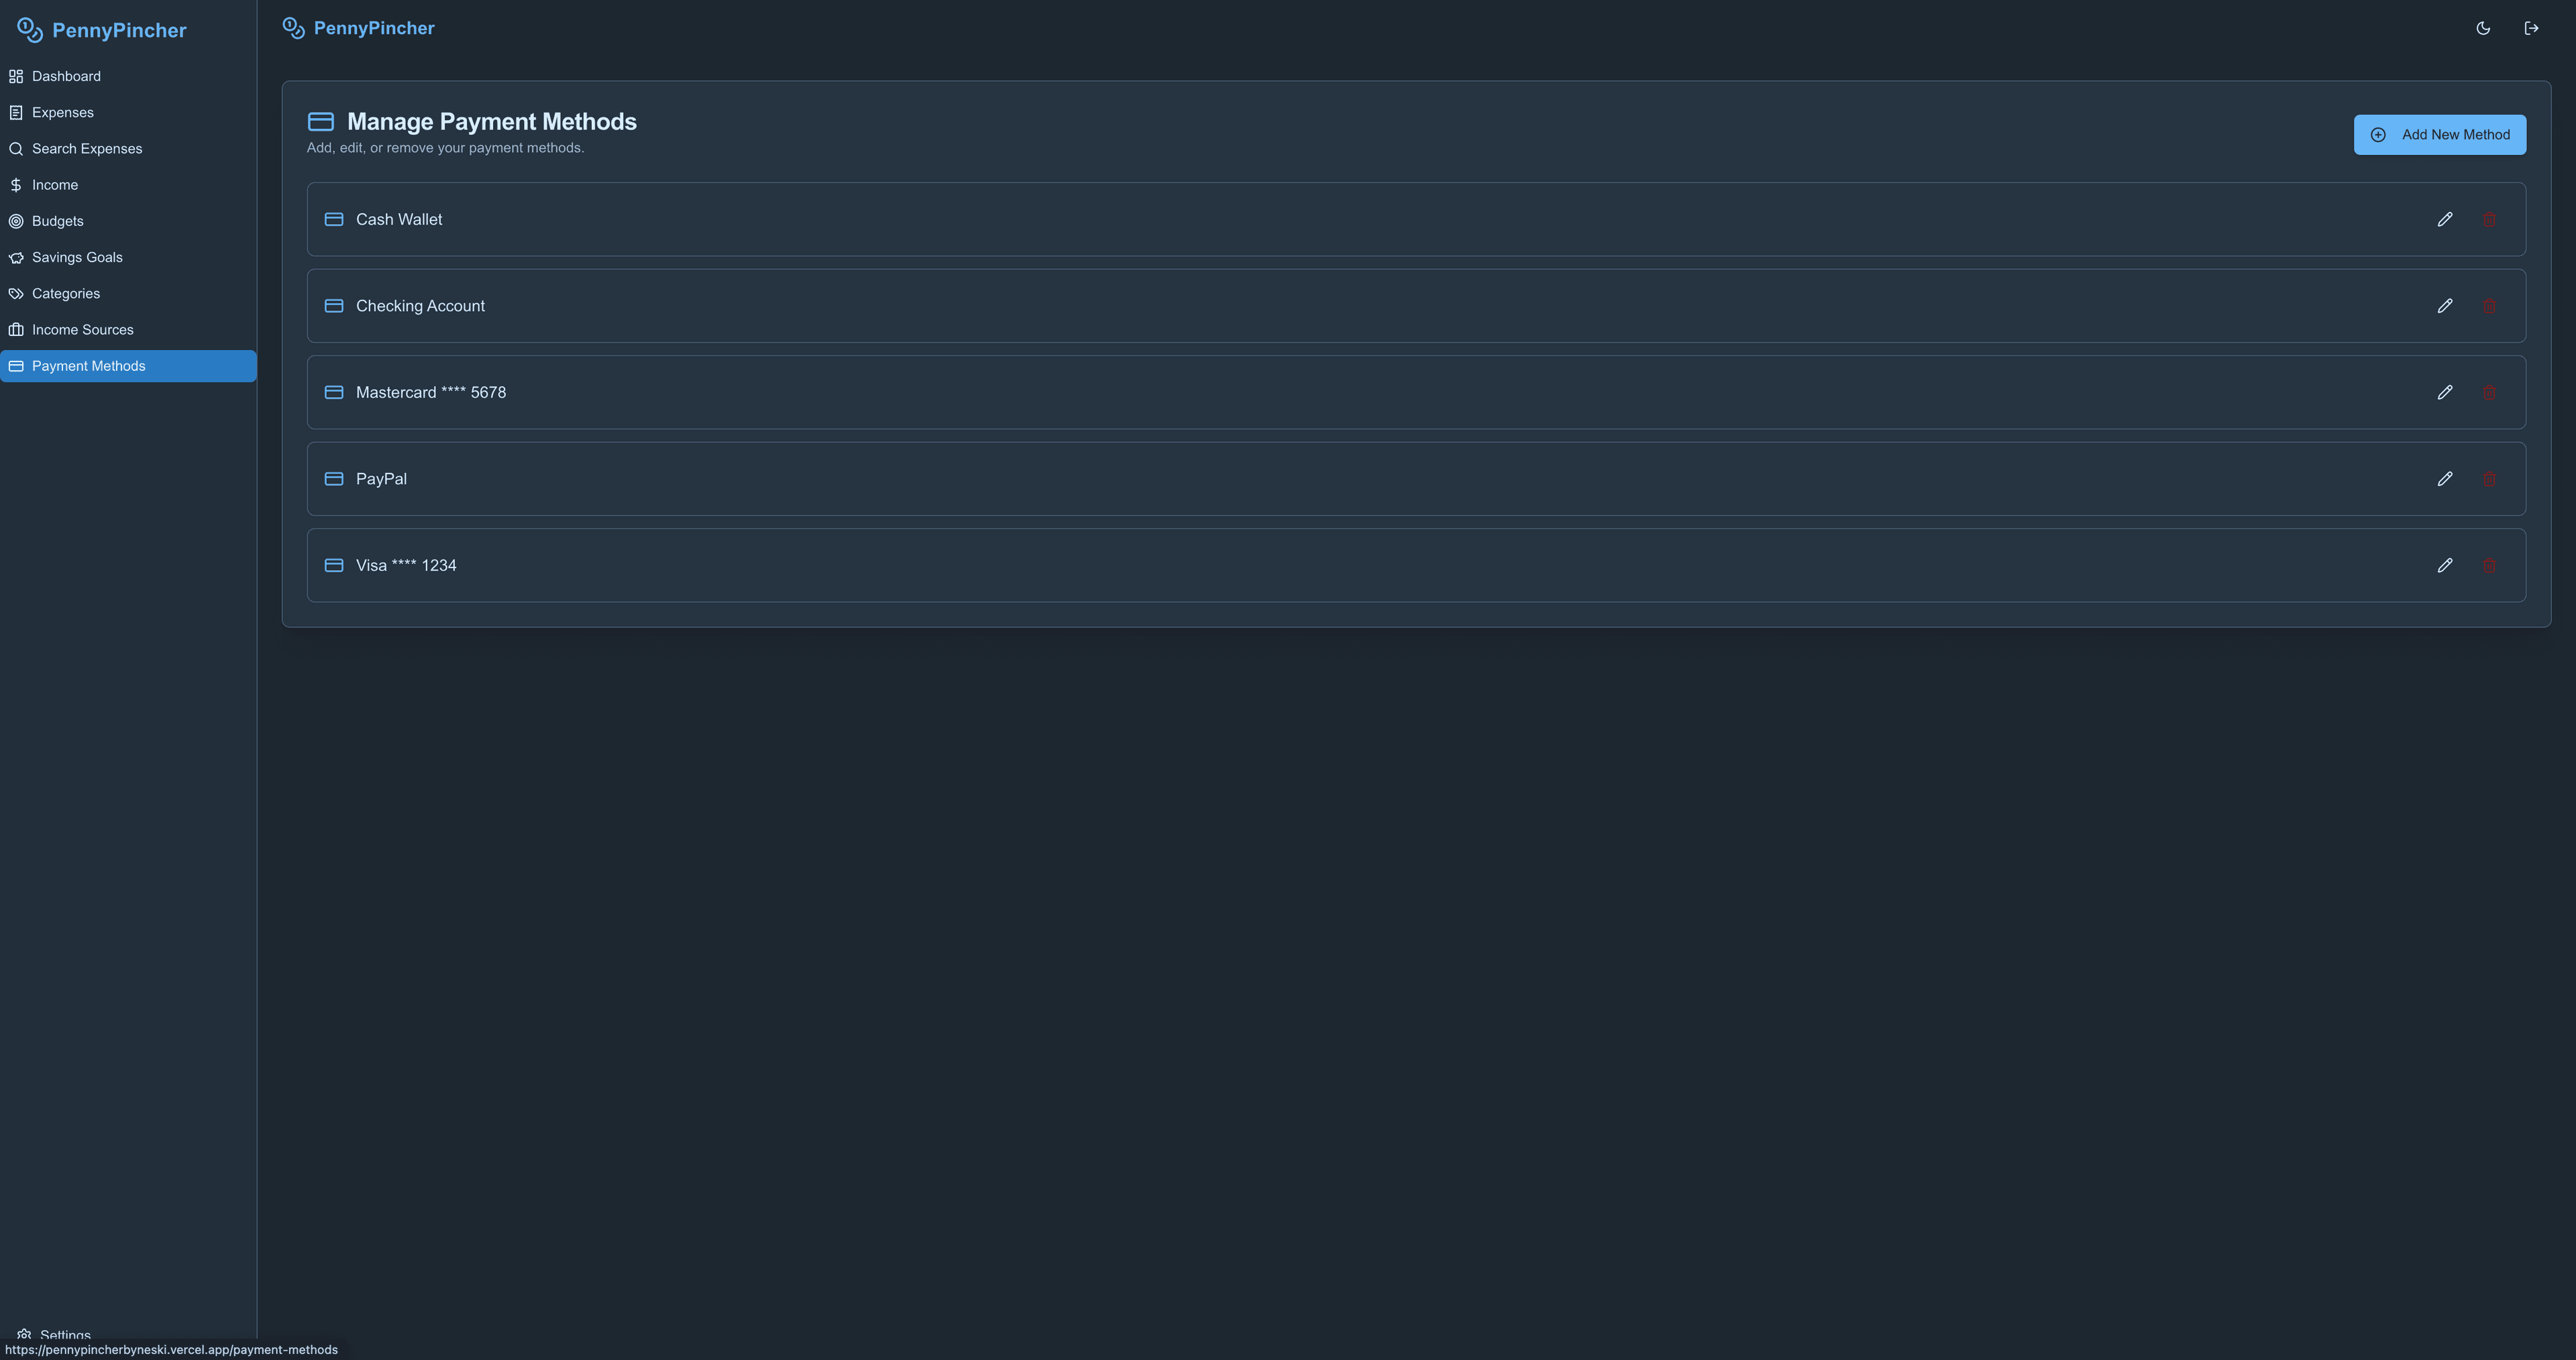
Task: Go to Search Expenses in sidebar
Action: [x=87, y=149]
